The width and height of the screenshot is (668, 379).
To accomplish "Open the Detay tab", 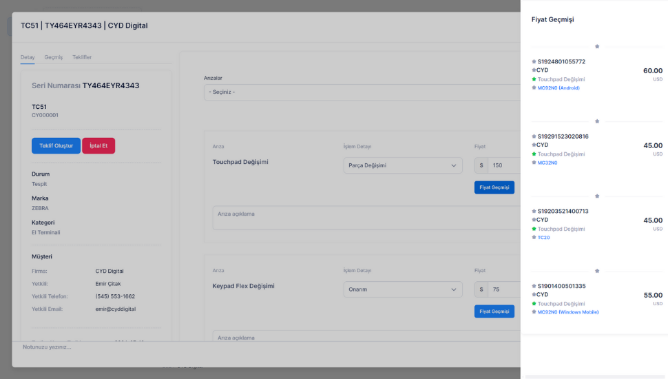I will click(x=28, y=57).
